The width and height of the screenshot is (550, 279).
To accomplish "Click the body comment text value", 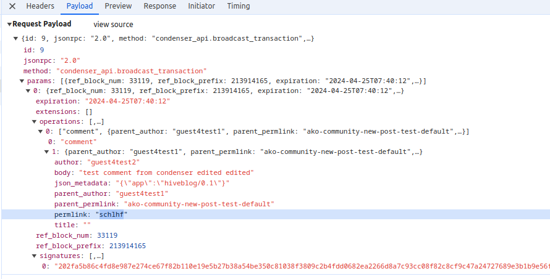I will (x=166, y=172).
